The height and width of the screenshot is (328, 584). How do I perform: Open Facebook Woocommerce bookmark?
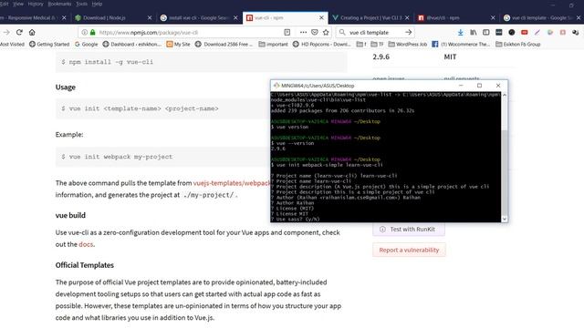(x=461, y=45)
